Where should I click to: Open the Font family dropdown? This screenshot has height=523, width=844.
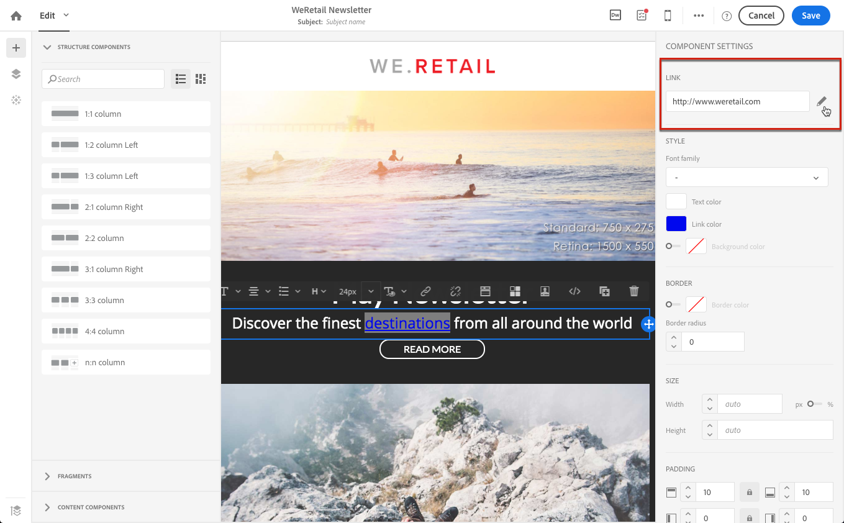[x=746, y=177]
